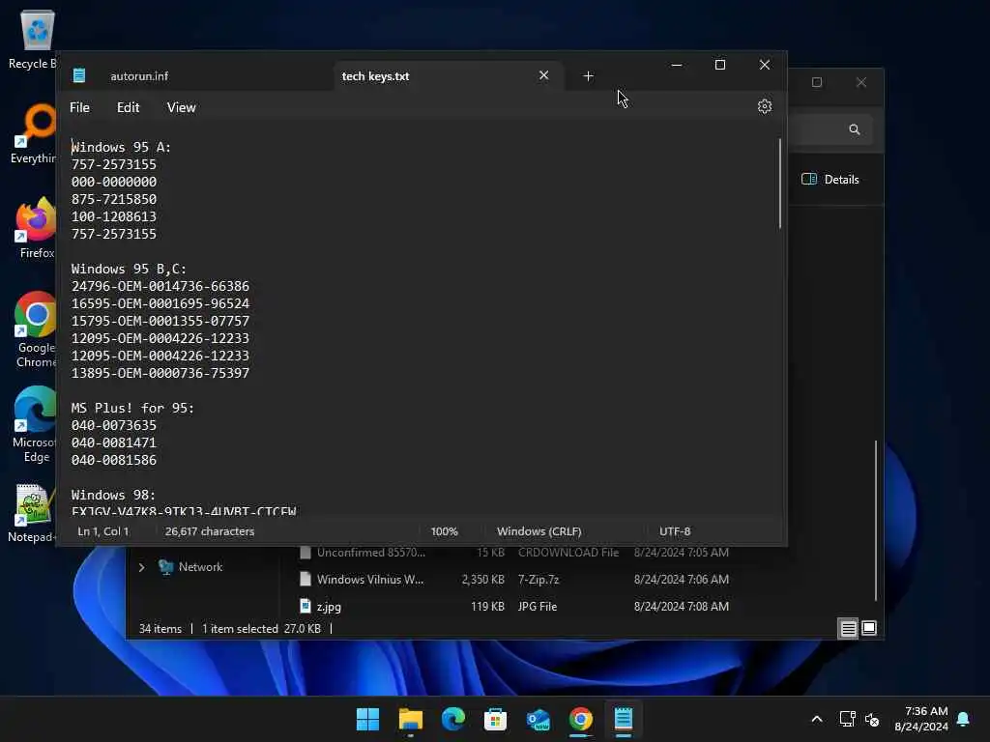Click the Recycle Bin desktop icon

pyautogui.click(x=35, y=40)
